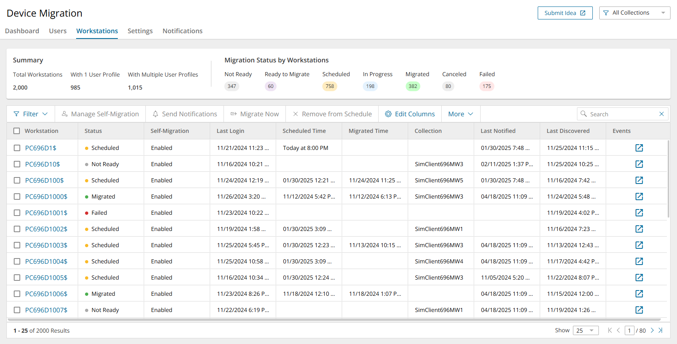677x344 pixels.
Task: Click Edit Columns gear button
Action: (x=410, y=114)
